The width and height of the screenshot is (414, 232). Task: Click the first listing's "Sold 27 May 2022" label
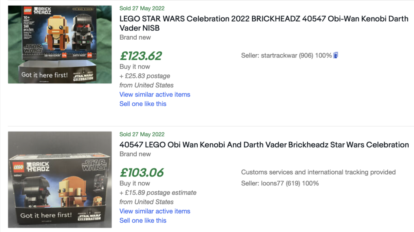(x=142, y=8)
